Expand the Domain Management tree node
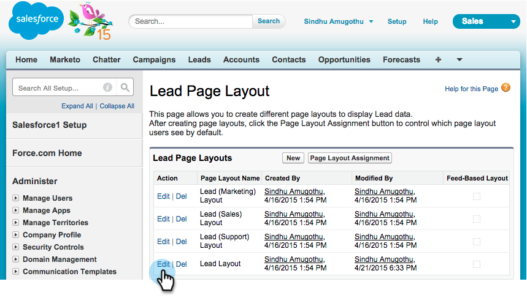This screenshot has height=298, width=527. coord(15,259)
